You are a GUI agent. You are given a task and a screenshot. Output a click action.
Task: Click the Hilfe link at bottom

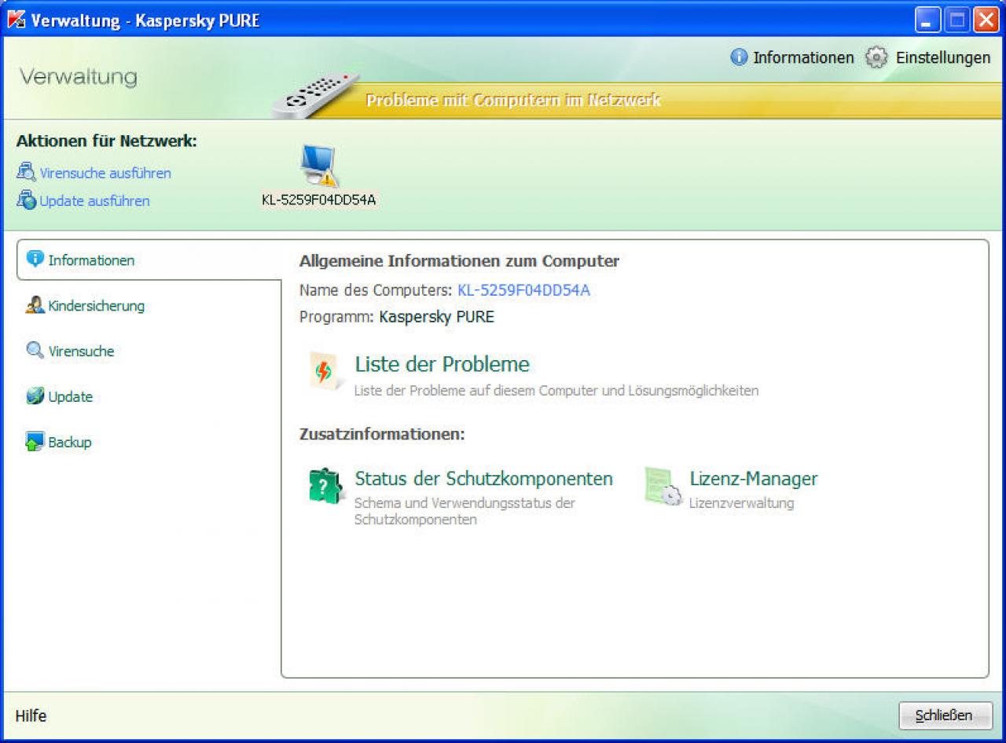click(31, 715)
